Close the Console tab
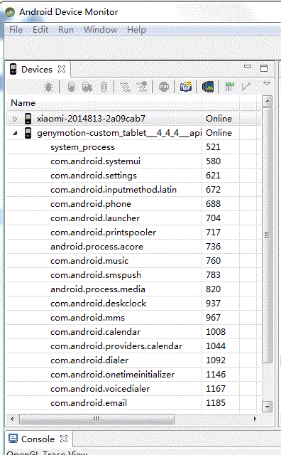The image size is (281, 455). pyautogui.click(x=64, y=439)
